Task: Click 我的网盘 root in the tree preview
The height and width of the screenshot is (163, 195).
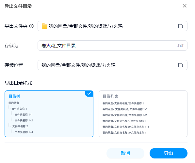Action: pyautogui.click(x=14, y=103)
